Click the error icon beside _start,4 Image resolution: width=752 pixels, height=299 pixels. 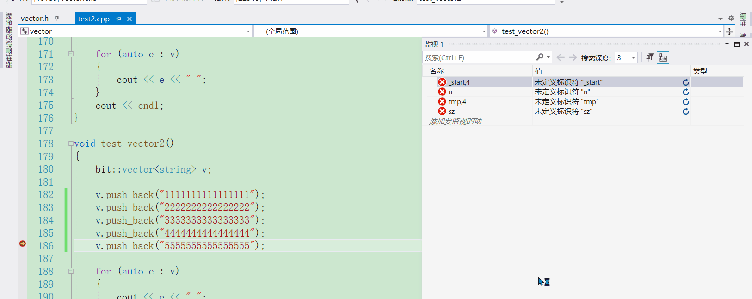442,82
